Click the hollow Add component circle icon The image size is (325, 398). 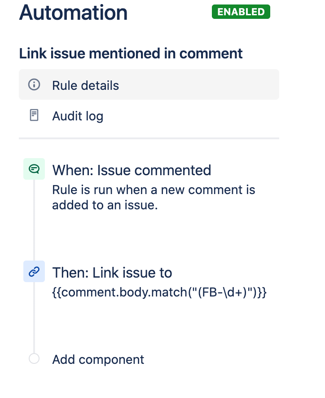[34, 358]
